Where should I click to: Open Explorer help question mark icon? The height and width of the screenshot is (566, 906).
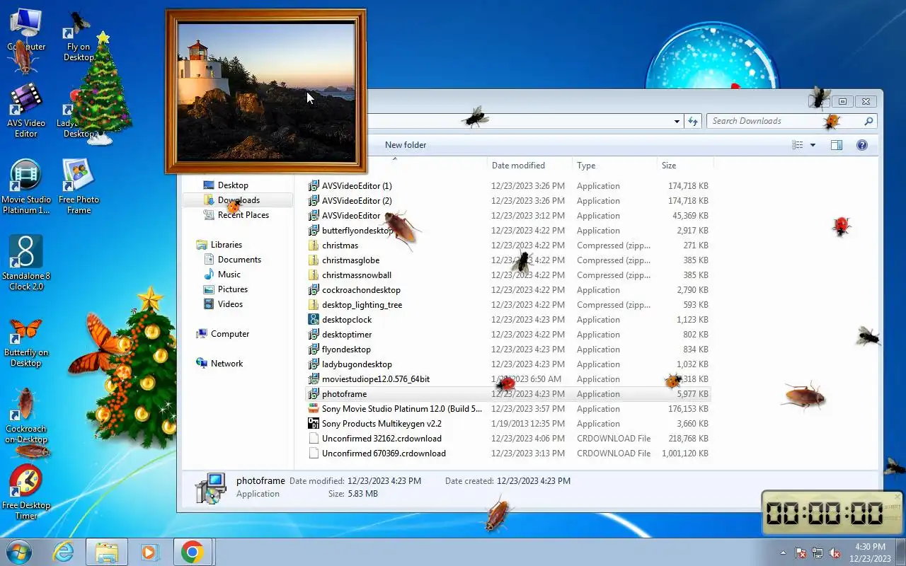click(862, 145)
